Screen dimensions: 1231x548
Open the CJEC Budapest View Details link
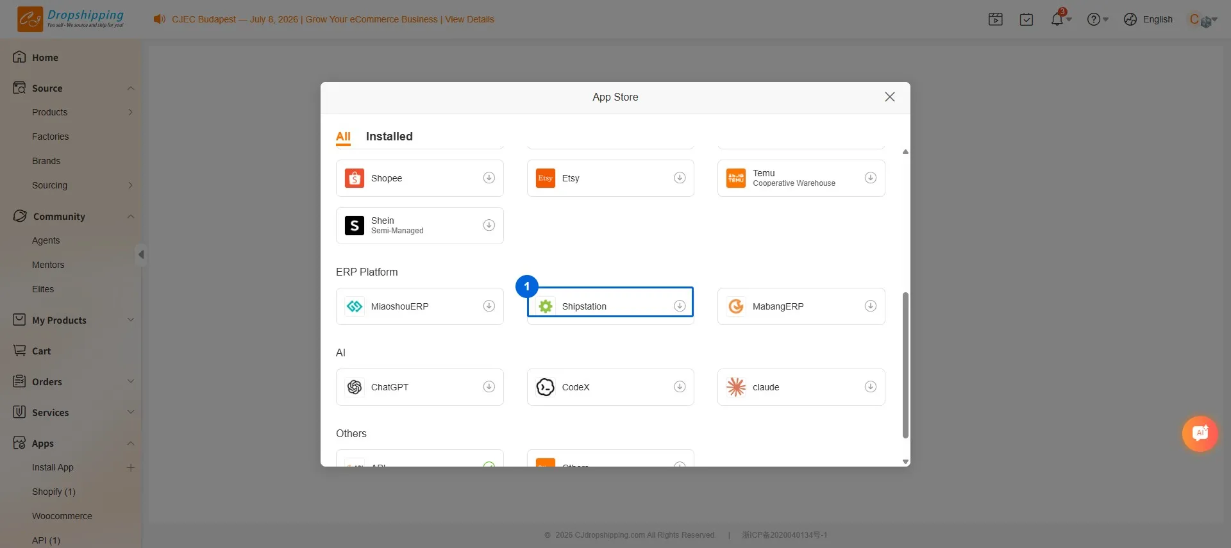pos(469,19)
